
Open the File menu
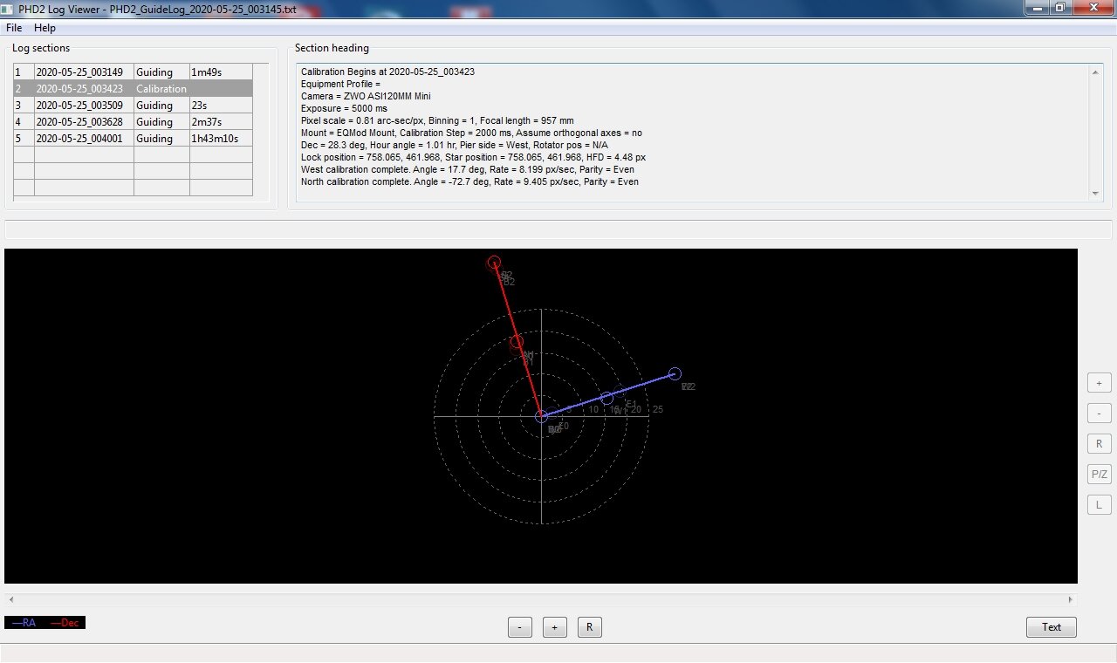click(x=13, y=28)
